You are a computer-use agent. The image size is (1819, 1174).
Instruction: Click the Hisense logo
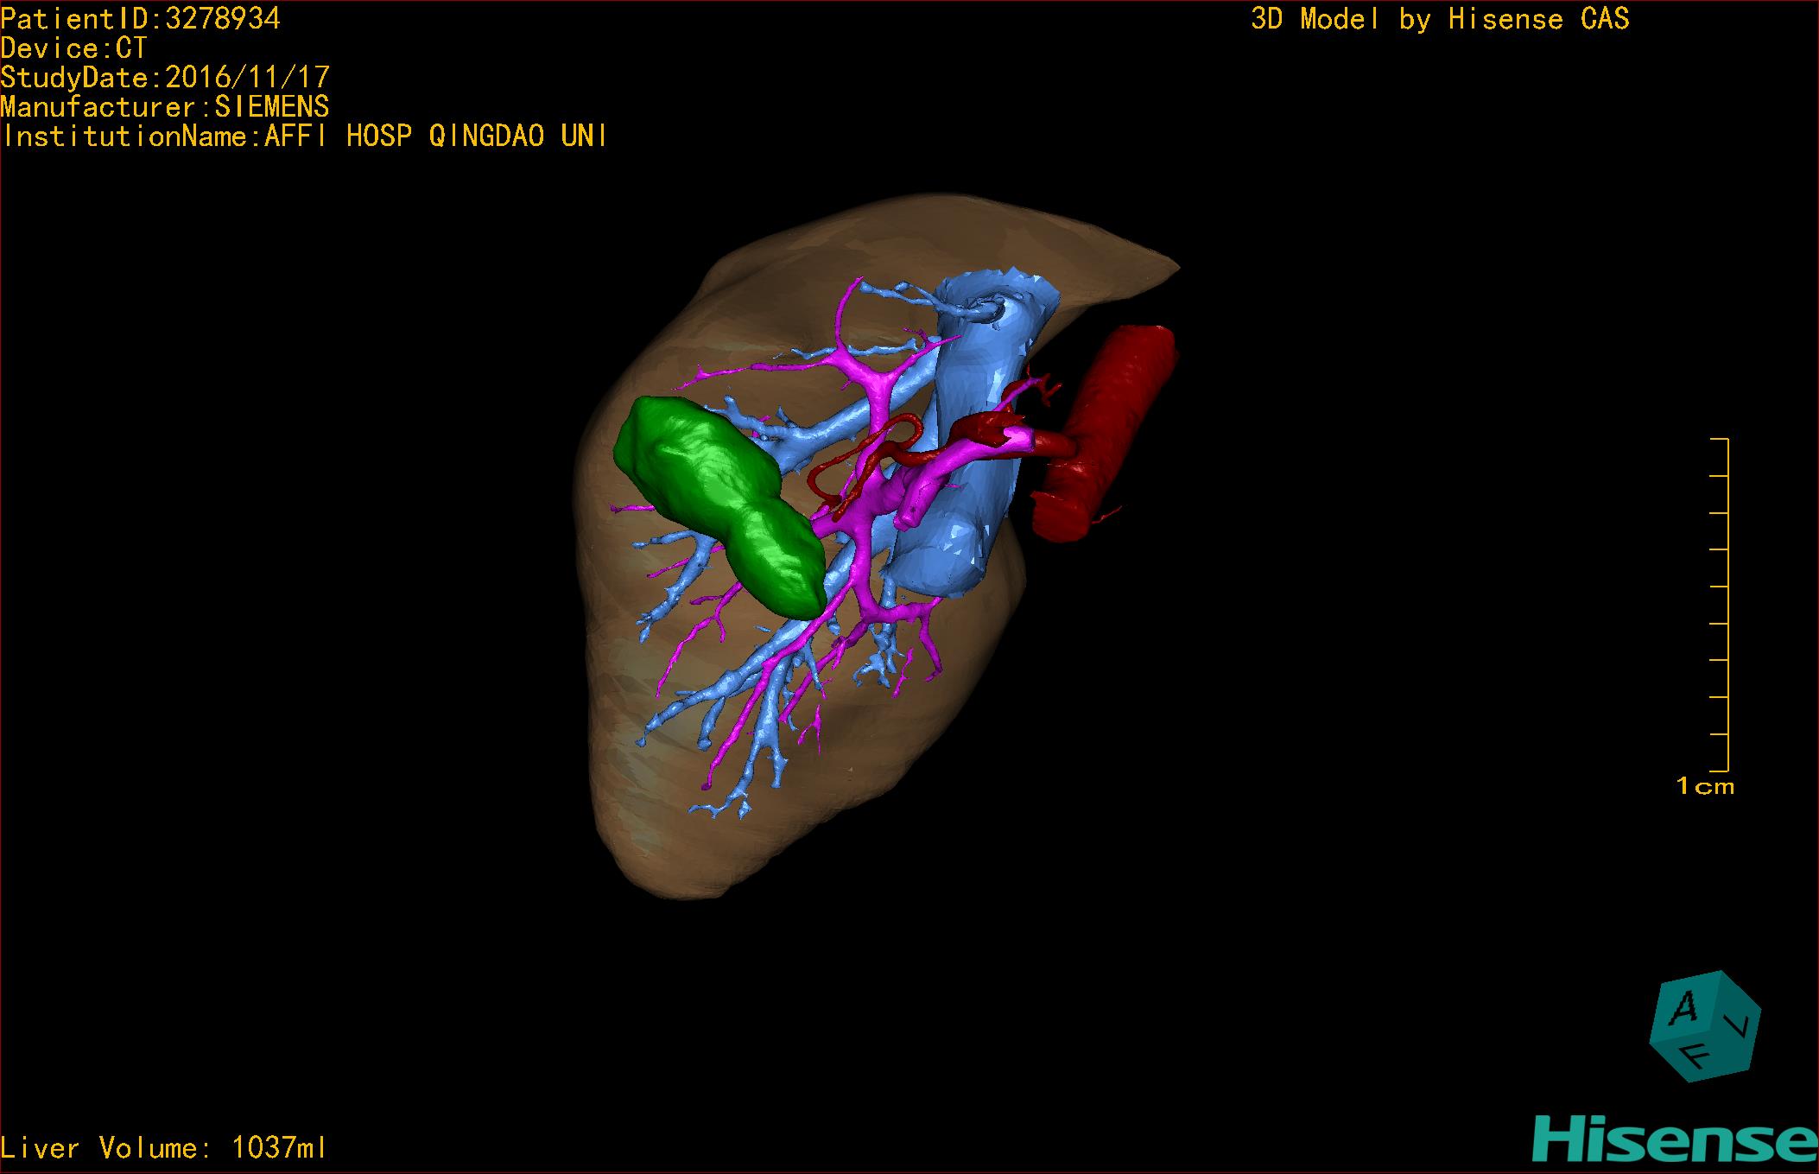[x=1674, y=1139]
